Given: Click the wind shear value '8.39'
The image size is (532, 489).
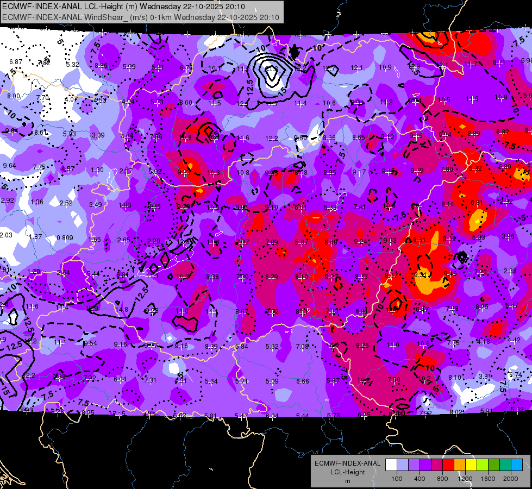Looking at the screenshot, I should coord(211,346).
